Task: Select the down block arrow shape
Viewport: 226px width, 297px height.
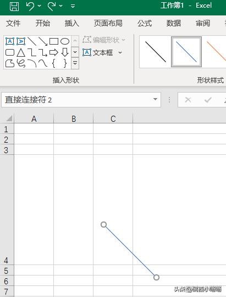Action: pyautogui.click(x=65, y=52)
